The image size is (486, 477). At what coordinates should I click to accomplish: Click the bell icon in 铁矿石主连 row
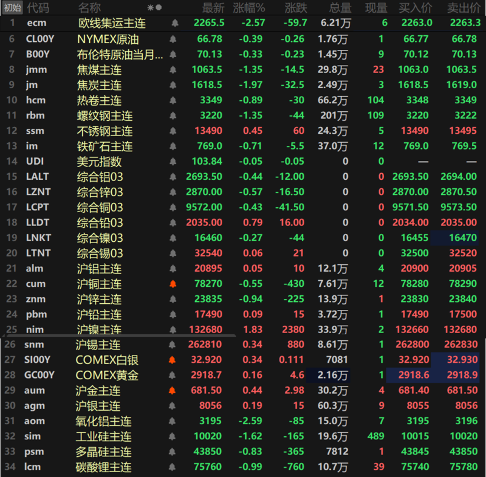tap(175, 146)
